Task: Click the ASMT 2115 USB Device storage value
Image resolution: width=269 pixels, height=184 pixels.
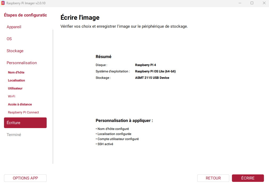Action: (x=152, y=78)
